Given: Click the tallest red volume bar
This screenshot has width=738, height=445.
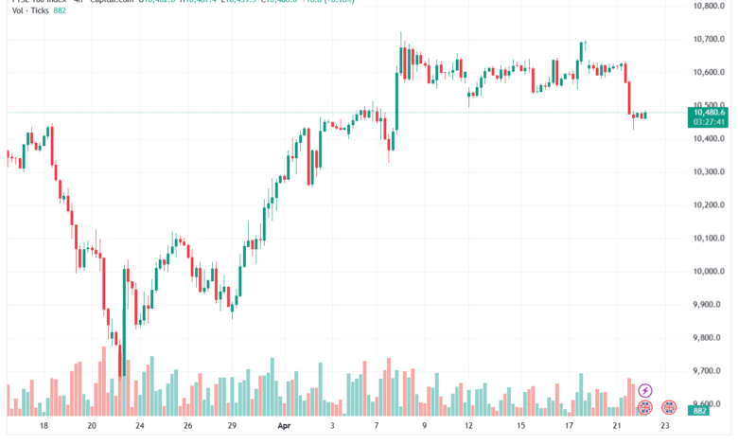Looking at the screenshot, I should click(104, 382).
